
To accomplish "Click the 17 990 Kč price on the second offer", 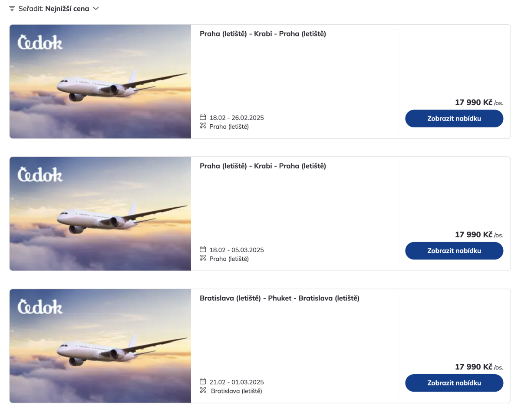I will [474, 235].
